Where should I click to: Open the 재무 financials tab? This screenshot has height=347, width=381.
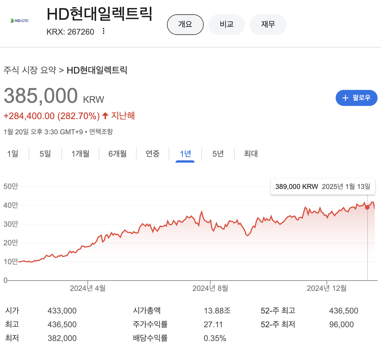268,25
